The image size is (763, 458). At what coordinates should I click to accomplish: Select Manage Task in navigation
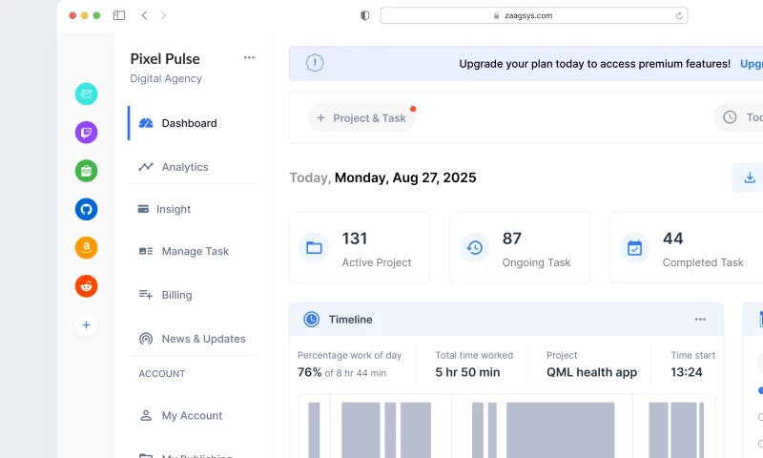click(195, 251)
